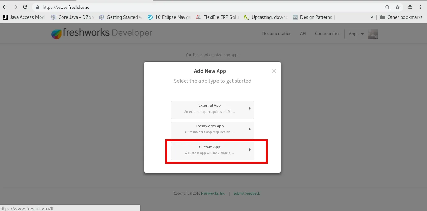427x211 pixels.
Task: Go back using the browser back arrow
Action: pyautogui.click(x=5, y=7)
